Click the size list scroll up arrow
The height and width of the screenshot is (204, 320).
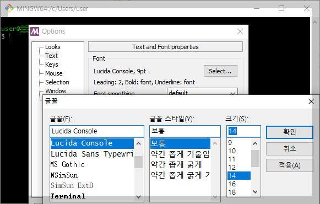click(256, 143)
